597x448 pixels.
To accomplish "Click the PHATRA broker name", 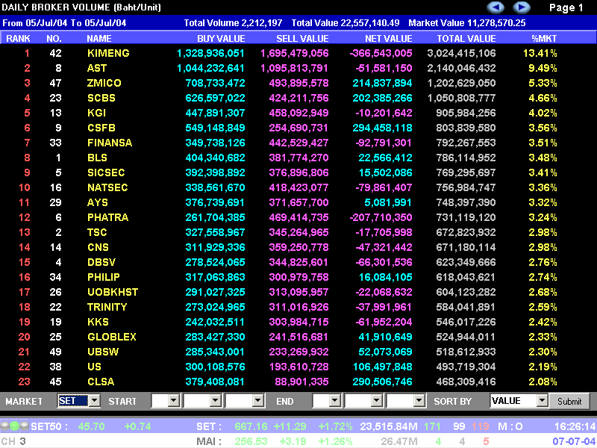I will [x=107, y=217].
